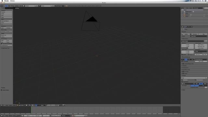Click the timeline play button

[57, 116]
